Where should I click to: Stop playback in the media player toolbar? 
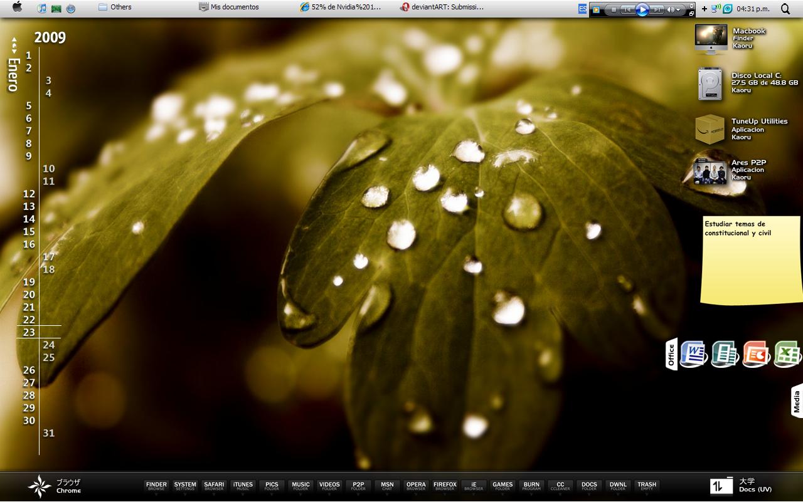(x=613, y=9)
